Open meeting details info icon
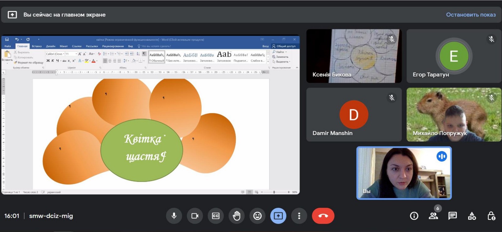Image resolution: width=502 pixels, height=232 pixels. click(x=414, y=216)
